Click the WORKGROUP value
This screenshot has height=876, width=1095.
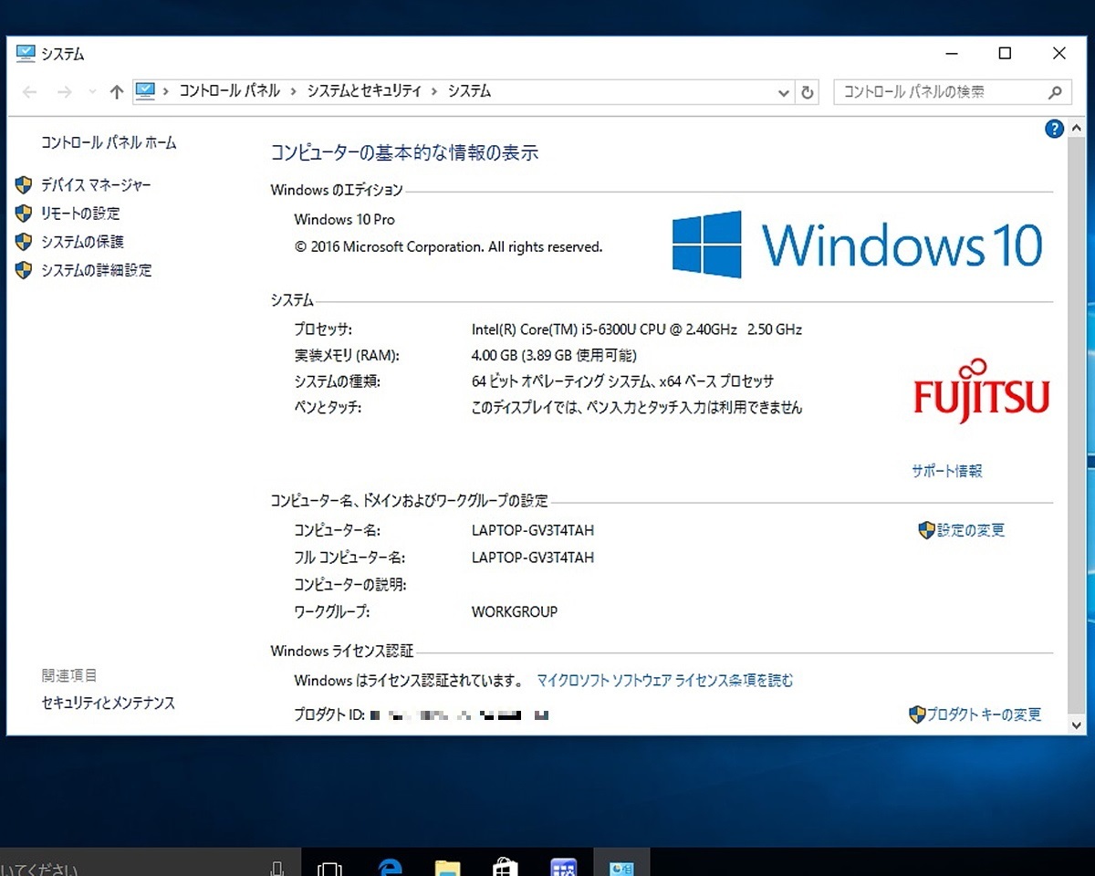[515, 612]
